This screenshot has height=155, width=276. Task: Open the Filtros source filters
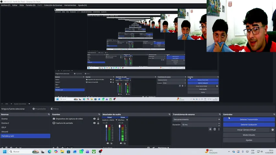pyautogui.click(x=55, y=109)
